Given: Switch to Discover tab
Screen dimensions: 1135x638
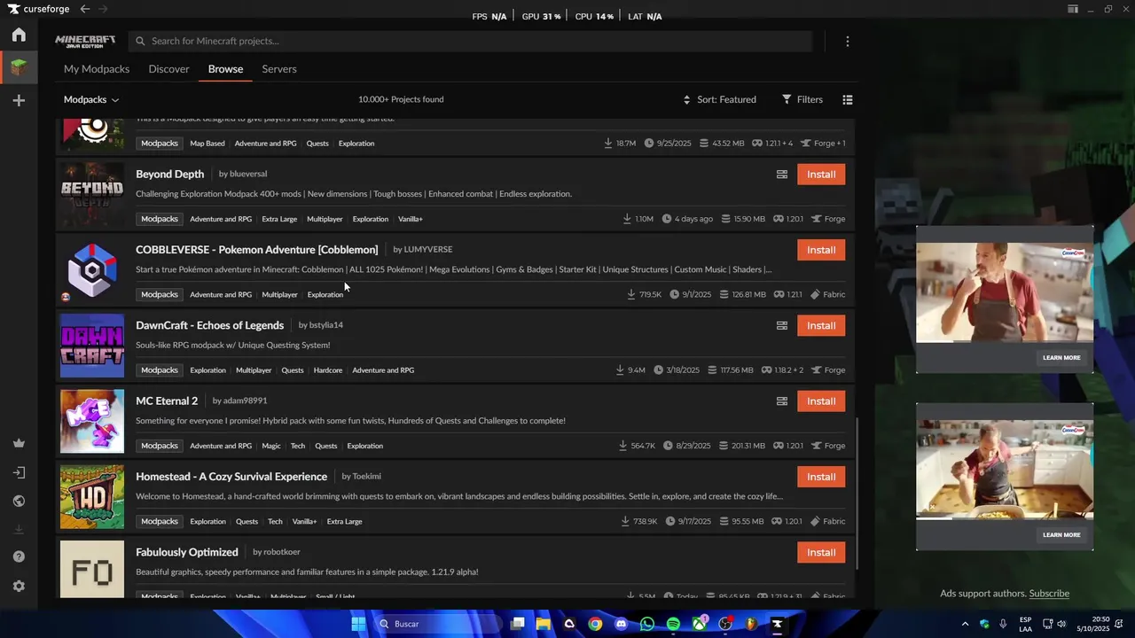Looking at the screenshot, I should point(168,69).
